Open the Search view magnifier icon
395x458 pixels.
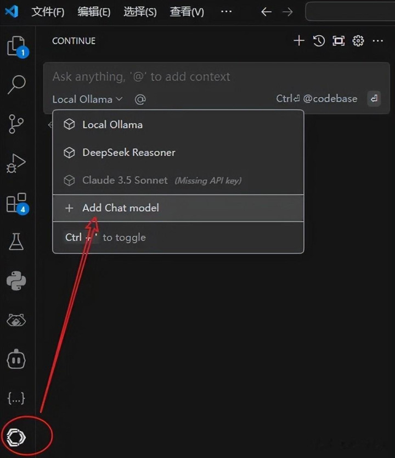(16, 85)
